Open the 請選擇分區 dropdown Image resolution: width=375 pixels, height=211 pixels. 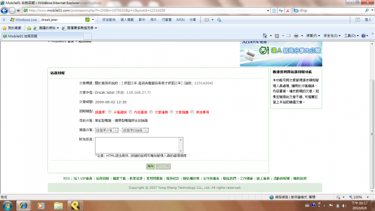pyautogui.click(x=107, y=130)
